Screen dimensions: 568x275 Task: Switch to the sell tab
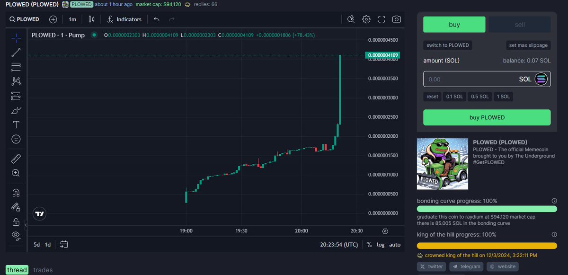pos(520,25)
